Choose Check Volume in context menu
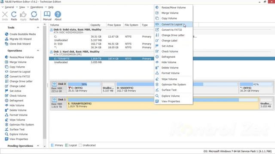Screen dimensions: 275x154 (x=174, y=51)
